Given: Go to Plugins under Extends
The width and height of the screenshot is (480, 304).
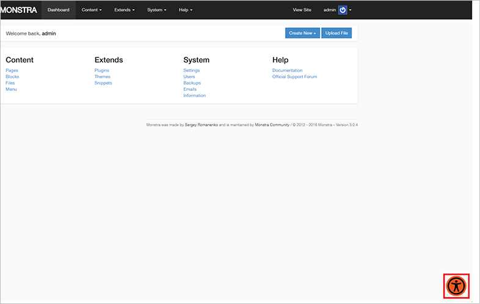Looking at the screenshot, I should click(x=102, y=70).
